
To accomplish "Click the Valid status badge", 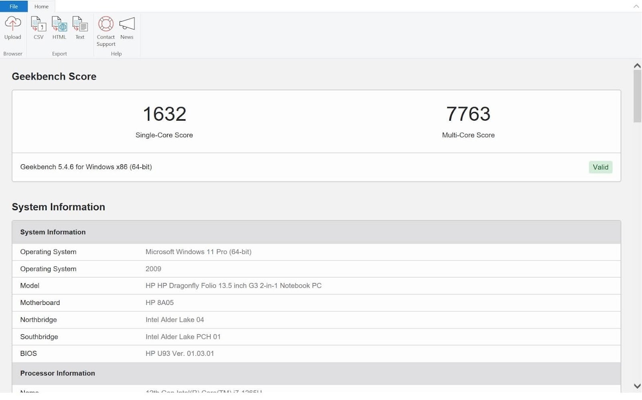I will click(x=600, y=167).
